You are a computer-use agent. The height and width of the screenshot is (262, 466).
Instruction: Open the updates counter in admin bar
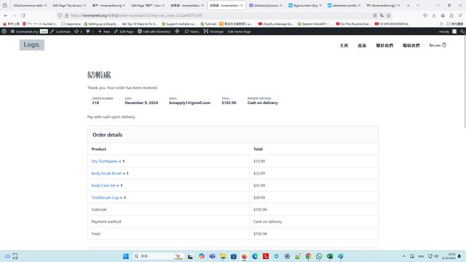78,31
